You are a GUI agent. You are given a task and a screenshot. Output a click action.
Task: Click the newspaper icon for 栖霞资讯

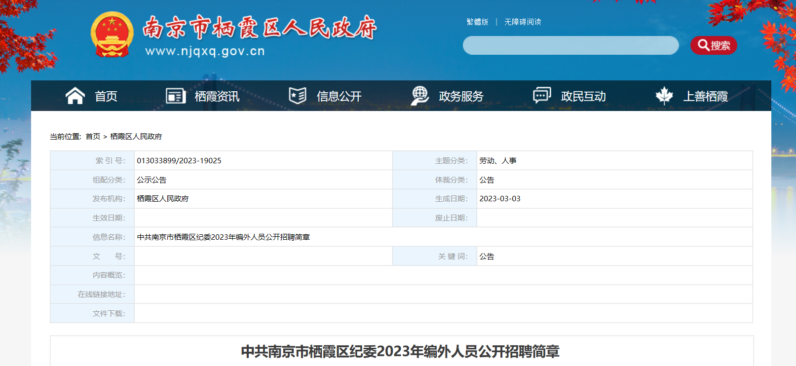coord(176,96)
